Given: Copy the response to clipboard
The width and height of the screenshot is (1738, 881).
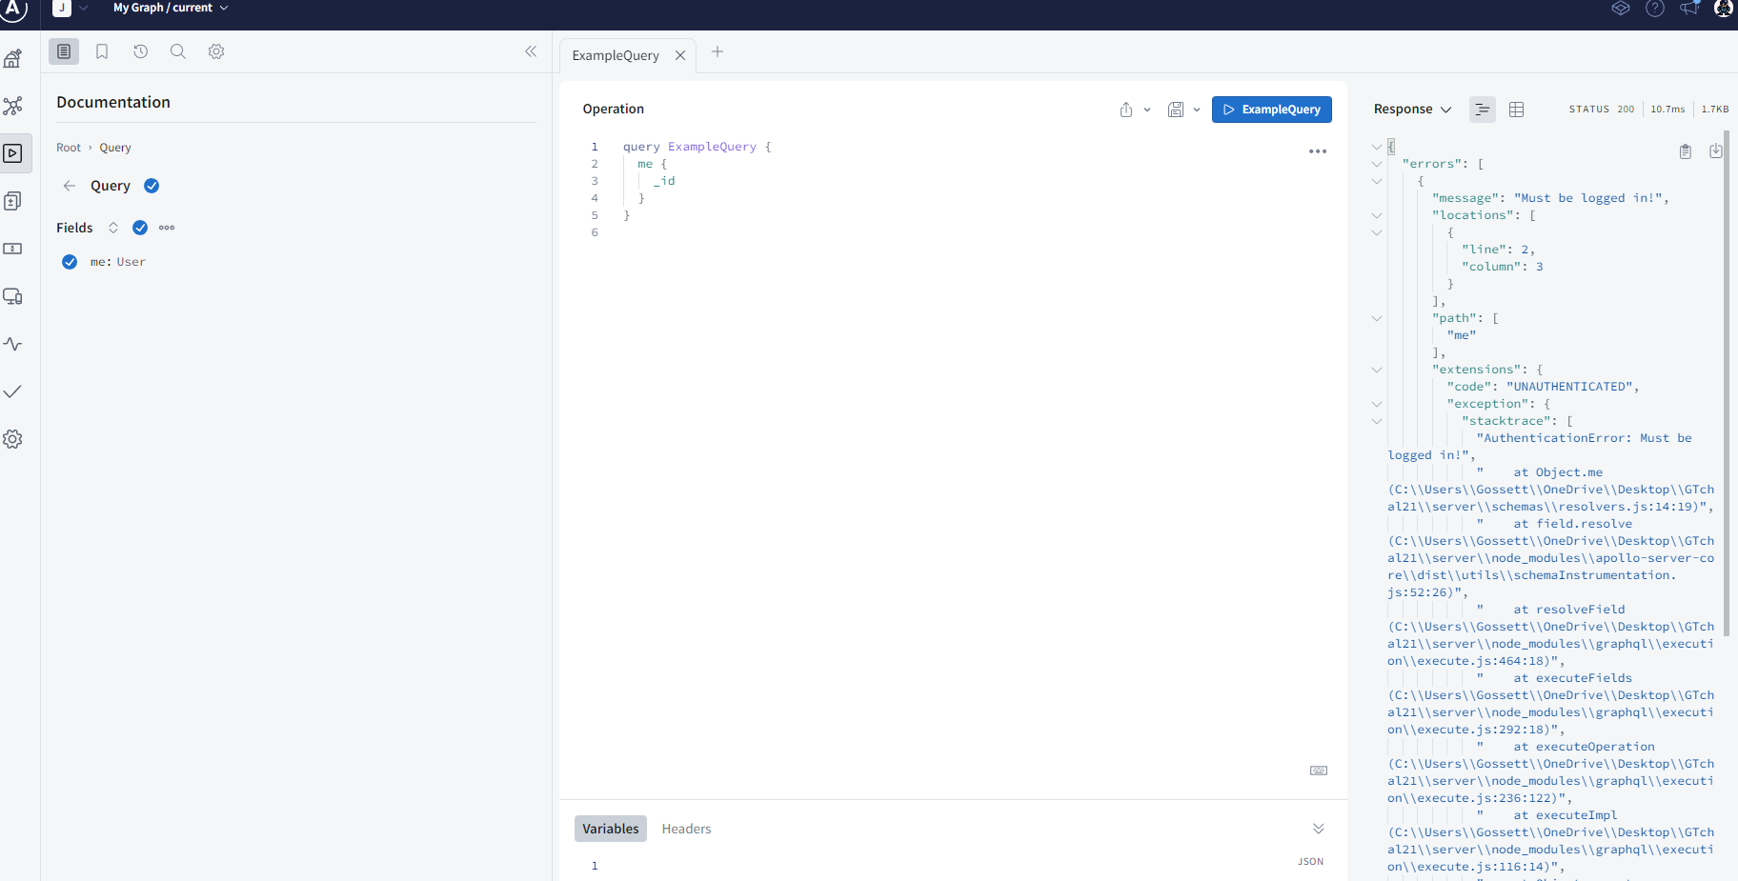Looking at the screenshot, I should (x=1686, y=151).
